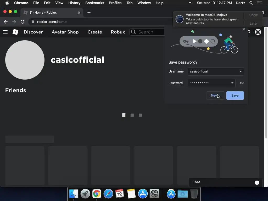Open System Preferences from the dock

point(154,194)
